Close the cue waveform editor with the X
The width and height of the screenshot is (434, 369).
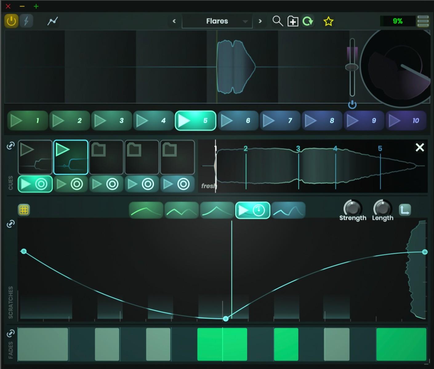click(x=420, y=148)
